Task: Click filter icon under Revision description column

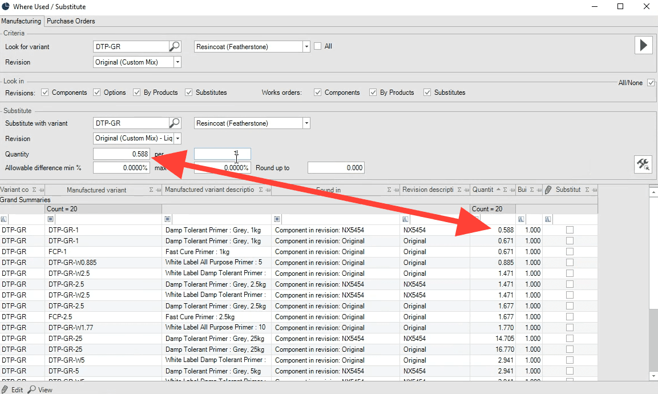Action: 405,219
